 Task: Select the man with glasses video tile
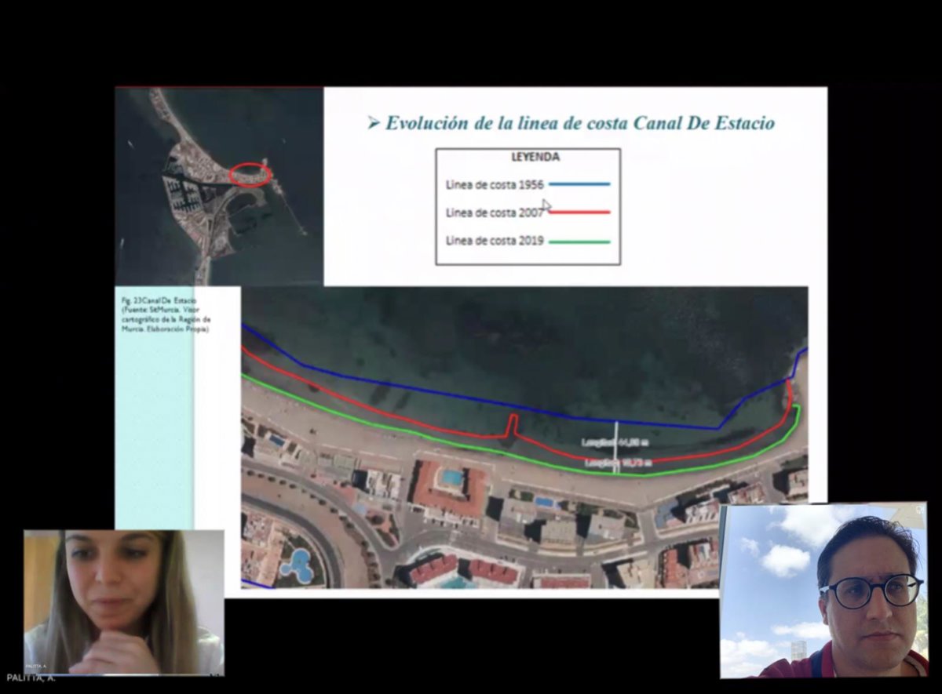pyautogui.click(x=823, y=590)
